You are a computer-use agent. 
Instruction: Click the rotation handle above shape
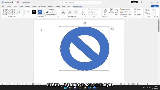click(85, 23)
